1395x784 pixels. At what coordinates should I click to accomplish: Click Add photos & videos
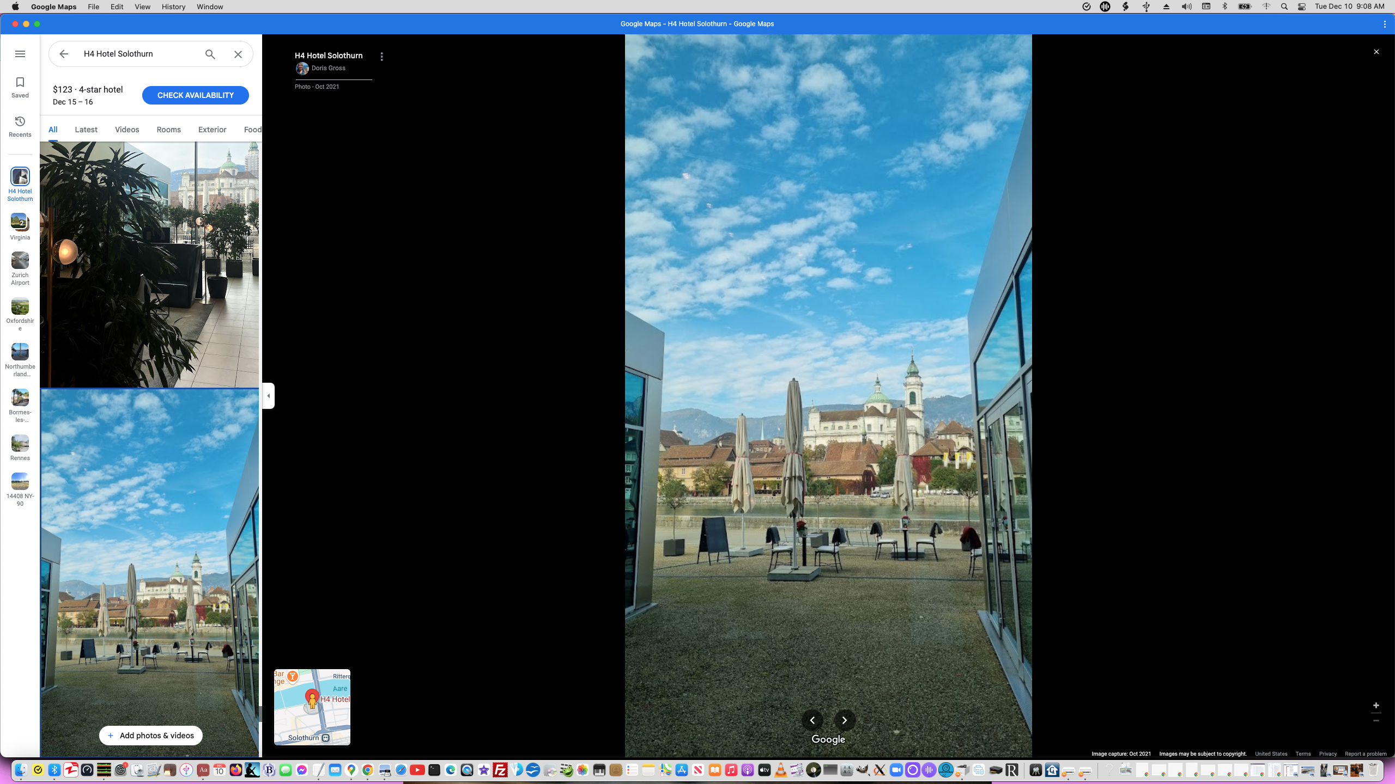click(150, 735)
